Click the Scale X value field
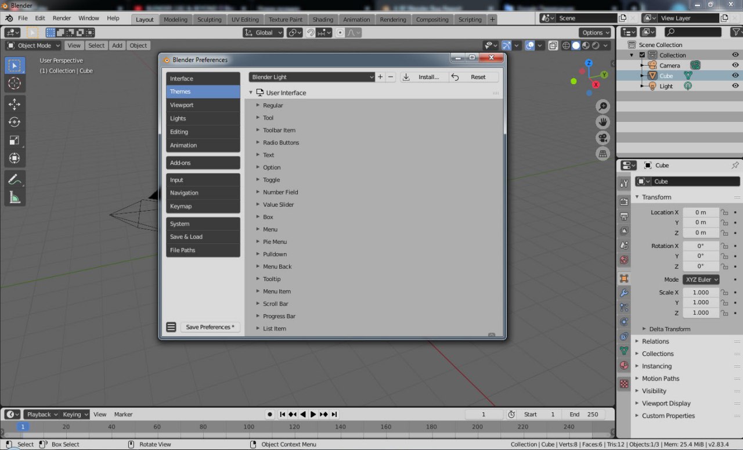 coord(701,293)
